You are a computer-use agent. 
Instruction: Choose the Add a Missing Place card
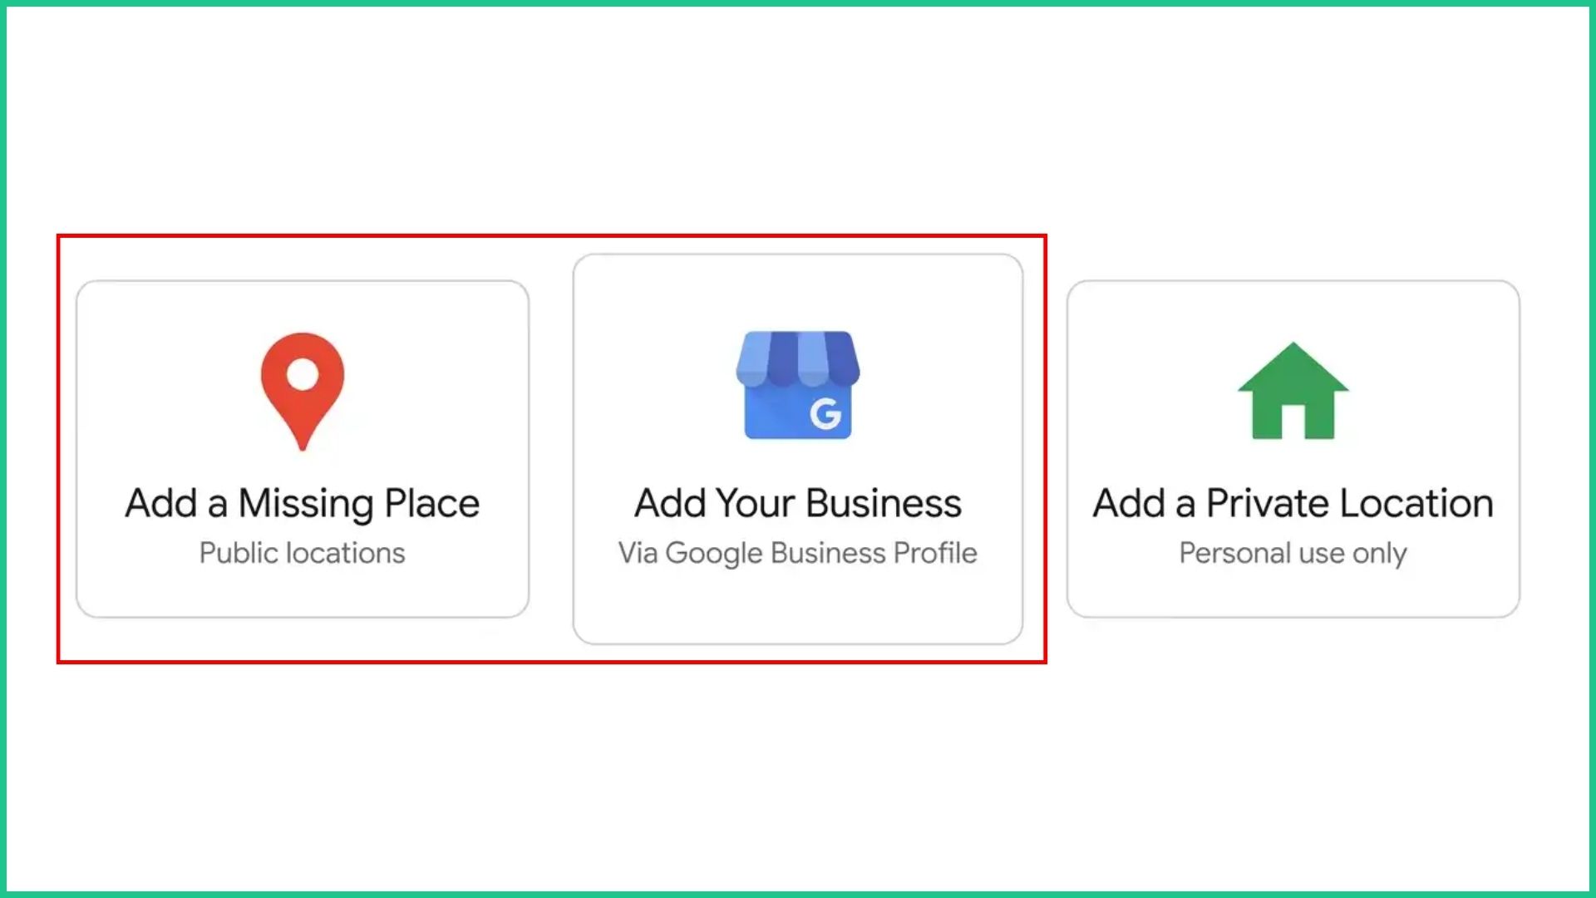pos(303,449)
